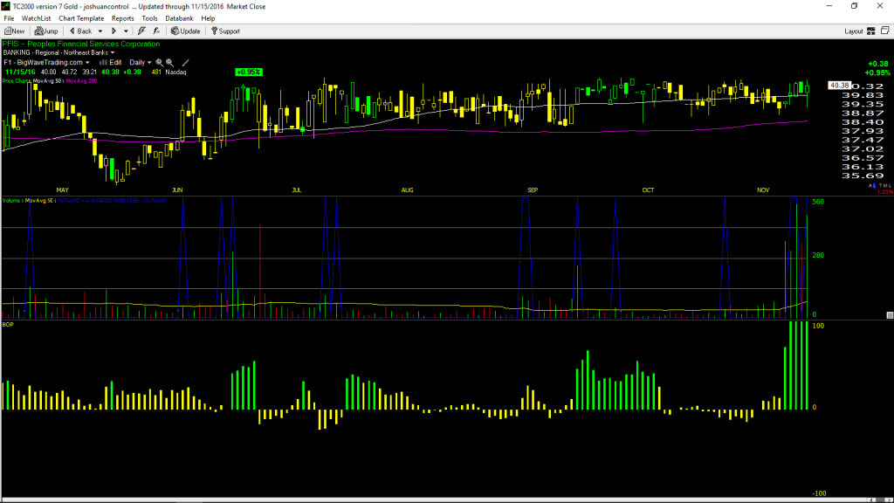Screen dimensions: 894x503
Task: Go forward with the right arrow
Action: tap(114, 31)
